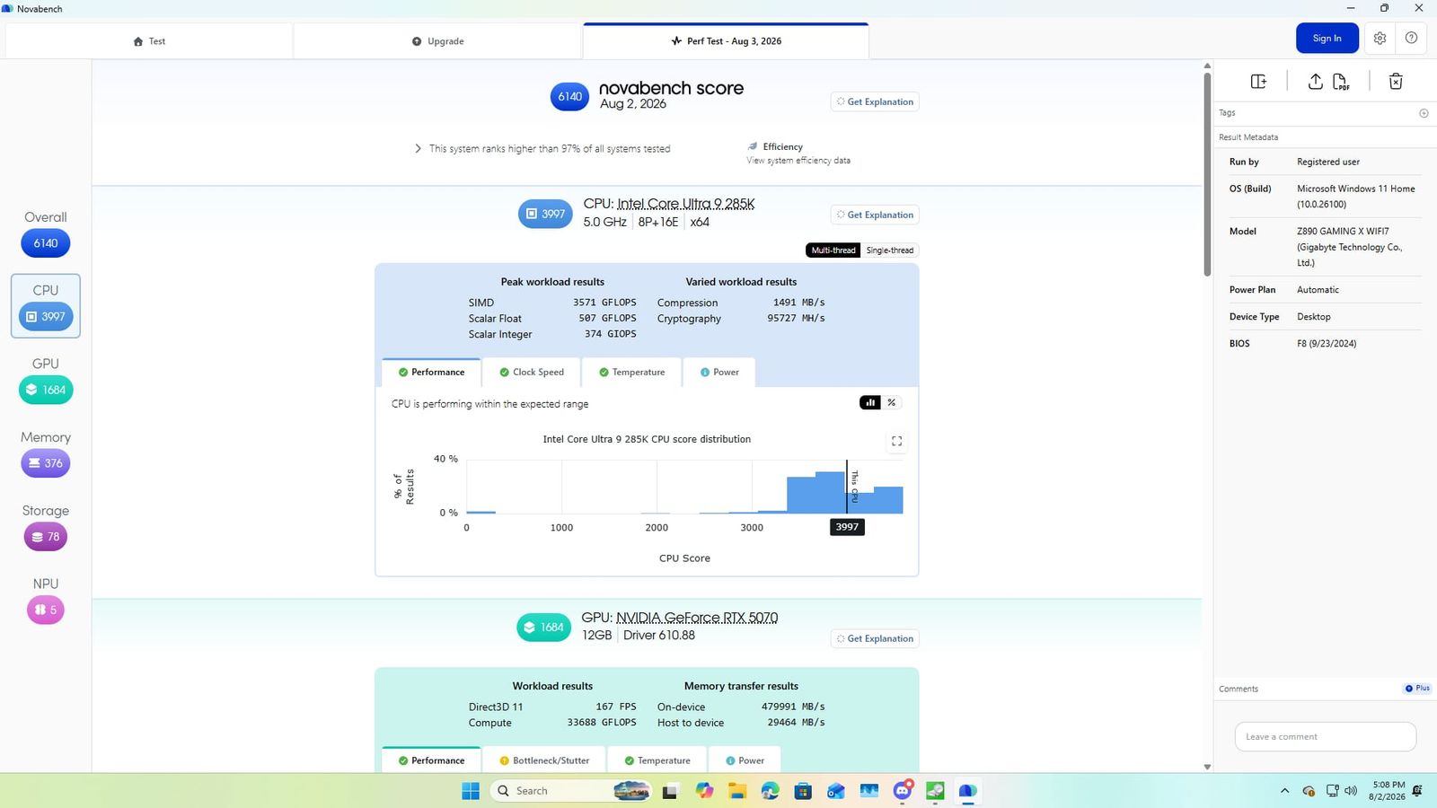Open the GPU Performance tab
1437x808 pixels.
pos(431,760)
